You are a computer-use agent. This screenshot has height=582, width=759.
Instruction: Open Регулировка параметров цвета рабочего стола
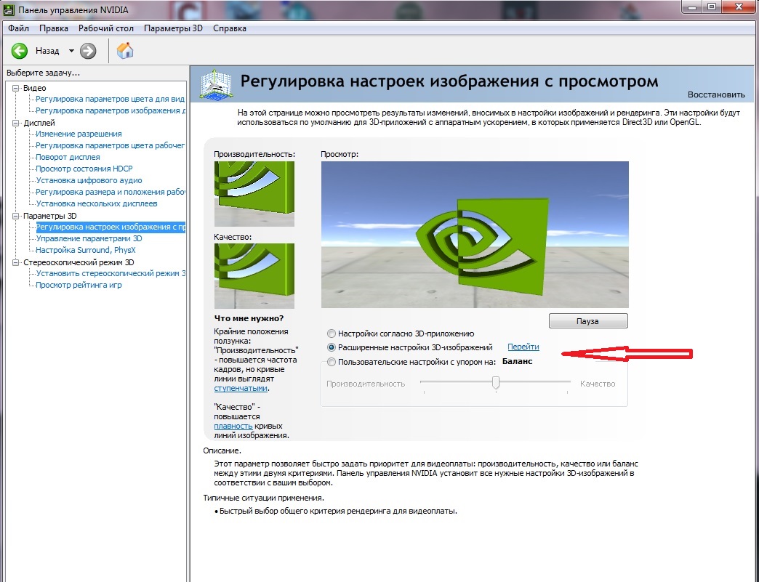(111, 145)
